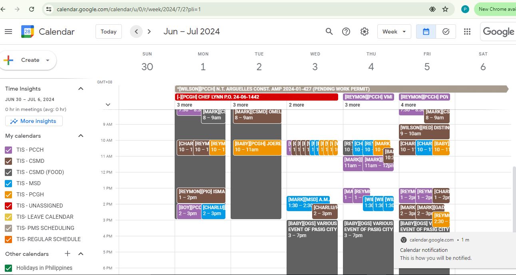Click the Google account logo button
This screenshot has width=516, height=275.
[x=498, y=32]
